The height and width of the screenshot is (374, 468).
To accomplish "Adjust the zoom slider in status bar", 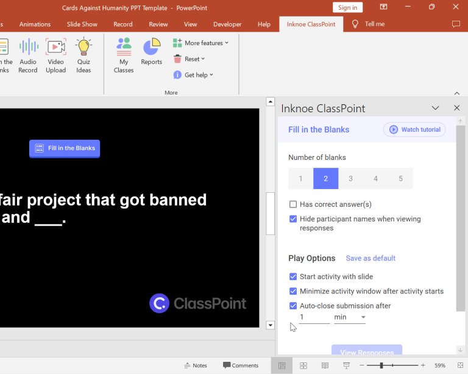I will pyautogui.click(x=382, y=365).
